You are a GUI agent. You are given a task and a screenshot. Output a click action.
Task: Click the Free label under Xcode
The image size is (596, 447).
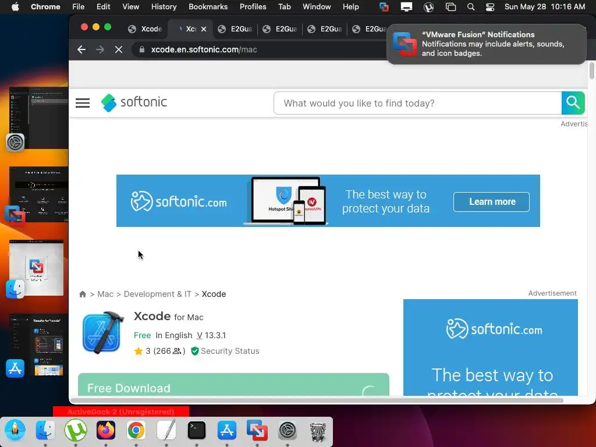point(142,335)
